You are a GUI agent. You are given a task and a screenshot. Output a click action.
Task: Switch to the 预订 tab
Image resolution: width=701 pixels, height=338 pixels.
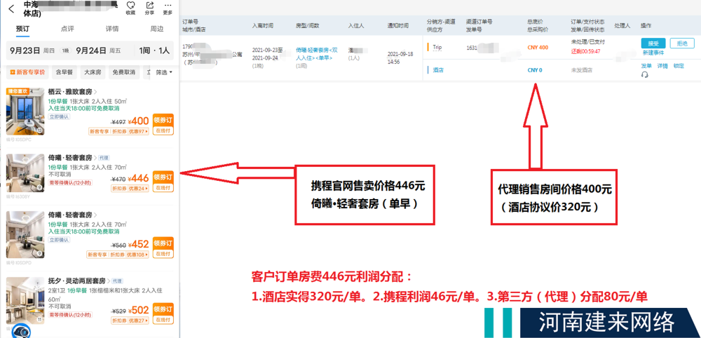[x=22, y=29]
